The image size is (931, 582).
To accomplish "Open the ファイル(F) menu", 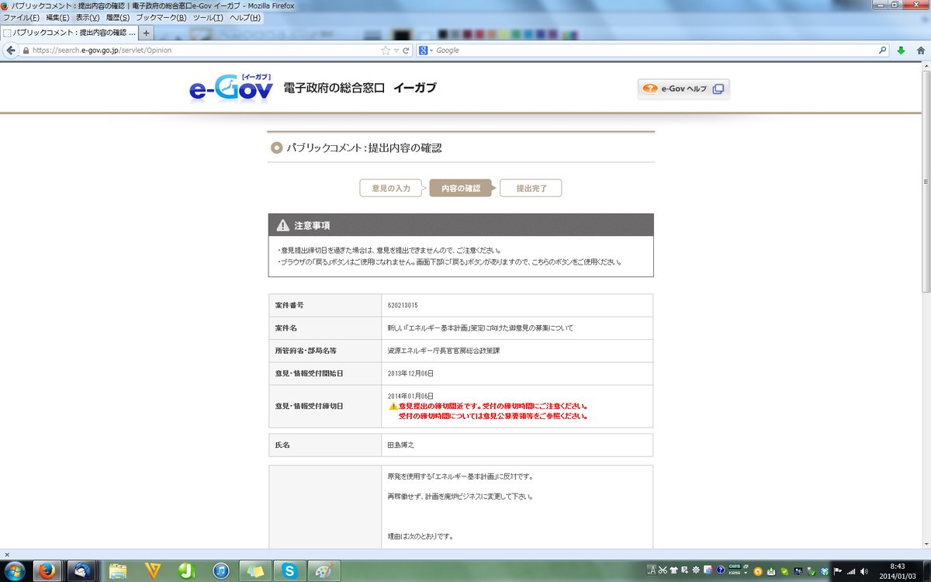I will click(22, 17).
